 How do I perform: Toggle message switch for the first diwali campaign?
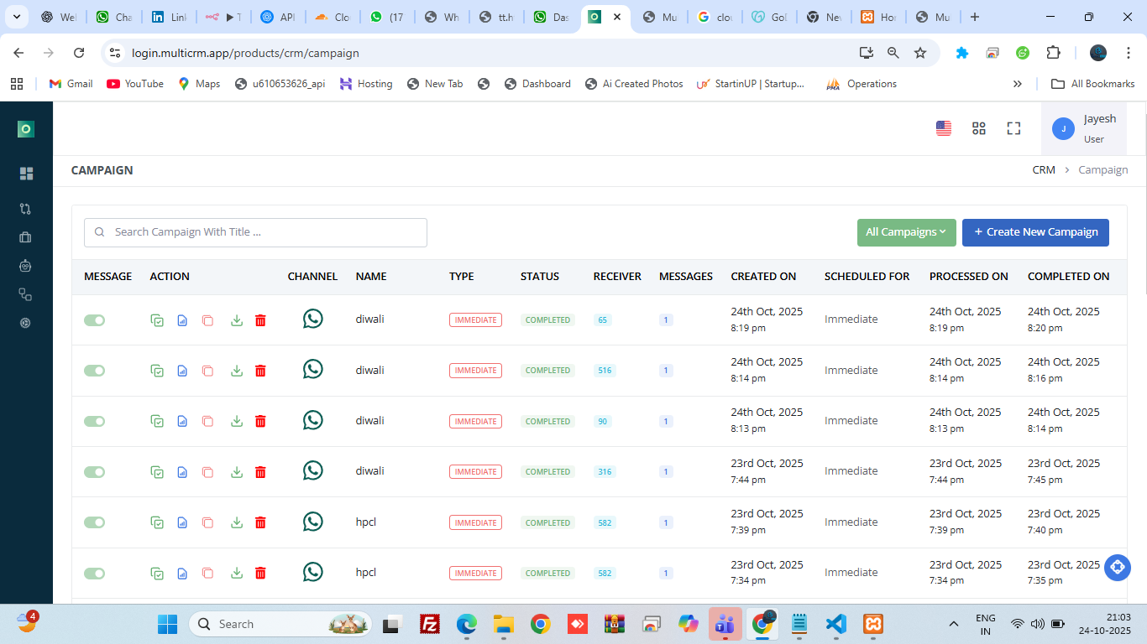pyautogui.click(x=95, y=320)
